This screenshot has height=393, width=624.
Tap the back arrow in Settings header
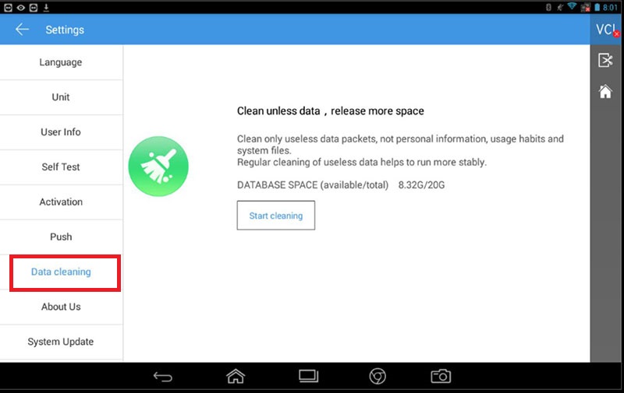pos(22,30)
